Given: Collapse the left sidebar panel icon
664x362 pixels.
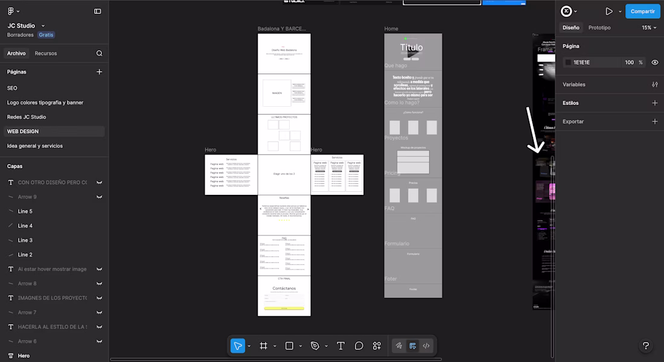Looking at the screenshot, I should coord(97,11).
